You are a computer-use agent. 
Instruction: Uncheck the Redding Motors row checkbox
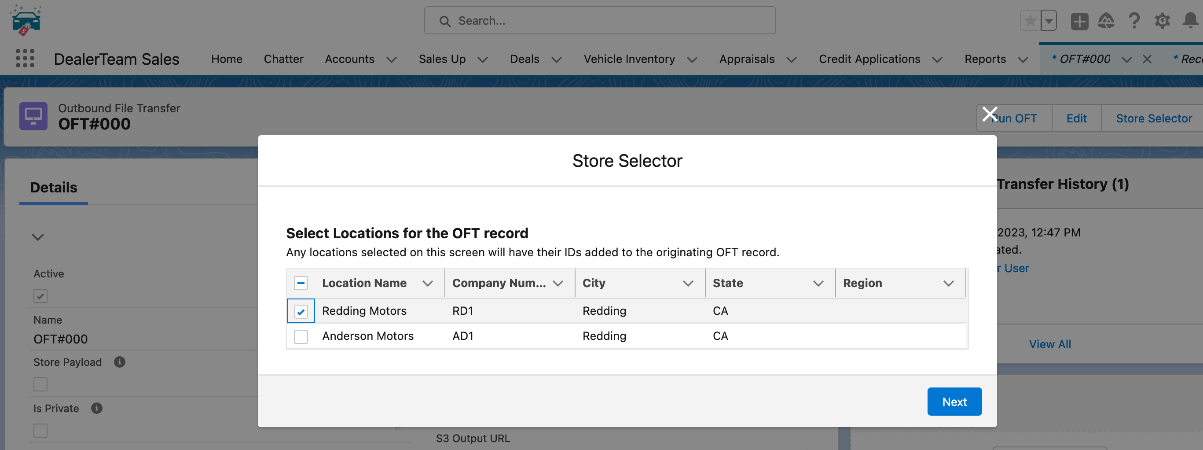(x=301, y=311)
